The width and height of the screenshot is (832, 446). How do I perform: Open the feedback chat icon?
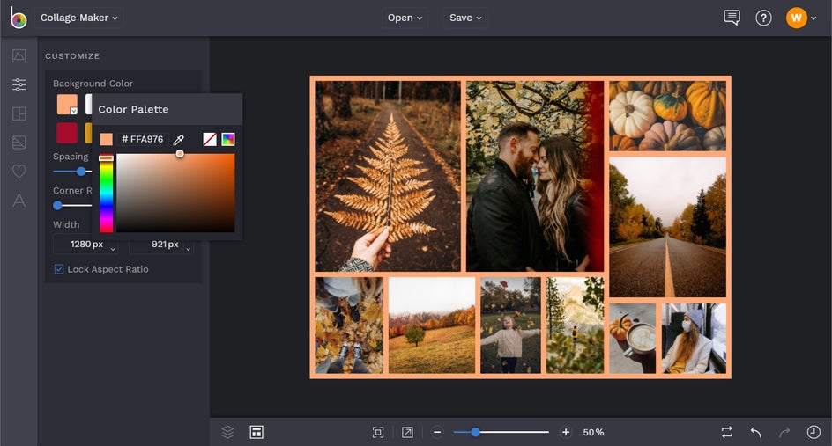pos(732,18)
